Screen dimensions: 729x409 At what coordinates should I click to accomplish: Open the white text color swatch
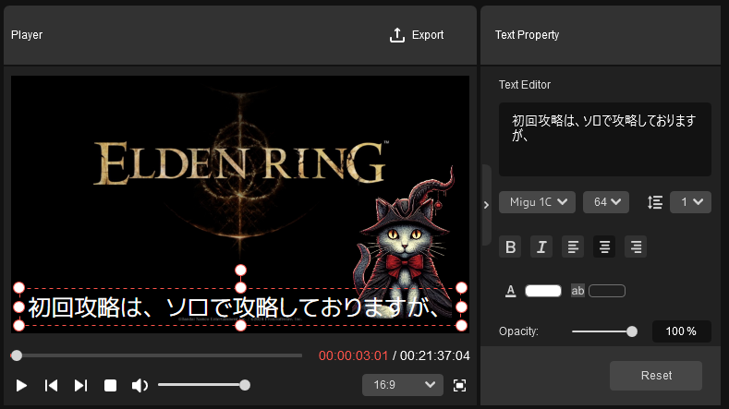(x=543, y=291)
